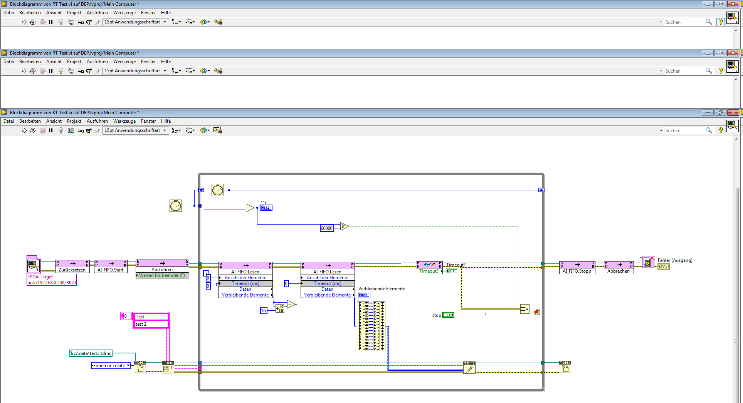Select the Close FPGA VI Reference icon
The image size is (743, 403).
tap(648, 262)
